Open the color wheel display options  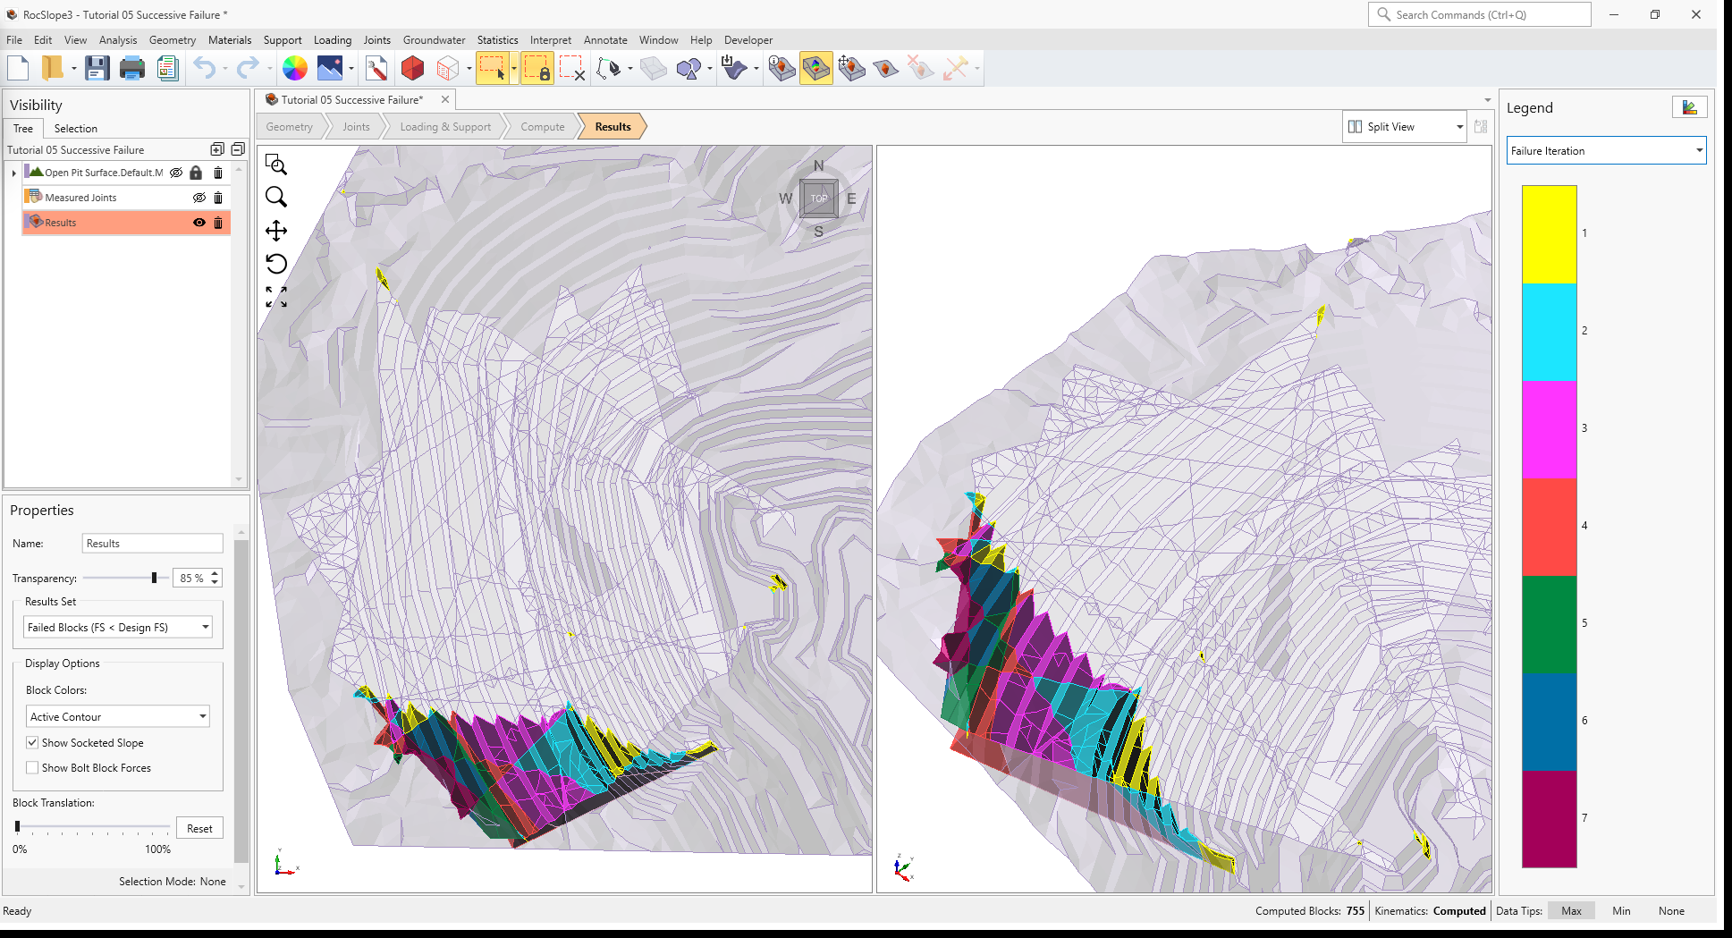[x=295, y=68]
